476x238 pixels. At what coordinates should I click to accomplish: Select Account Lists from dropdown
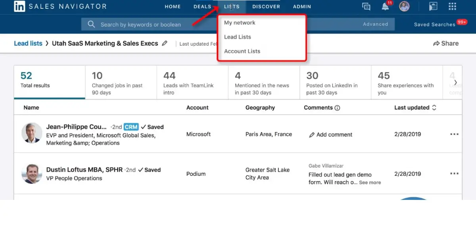[242, 51]
